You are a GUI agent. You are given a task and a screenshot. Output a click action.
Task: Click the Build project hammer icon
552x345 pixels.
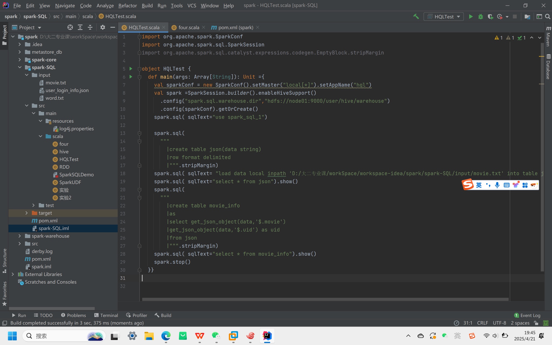[x=416, y=17]
